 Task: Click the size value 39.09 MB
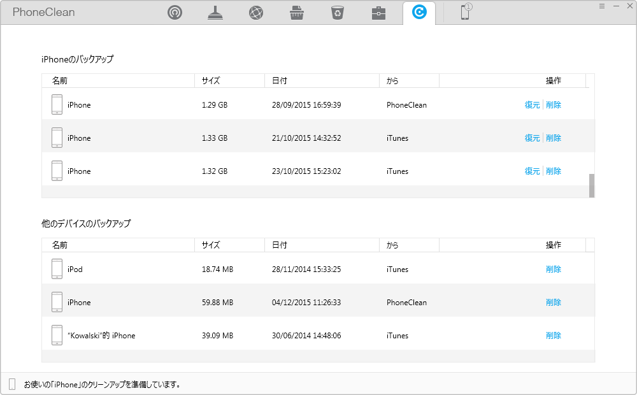(217, 336)
